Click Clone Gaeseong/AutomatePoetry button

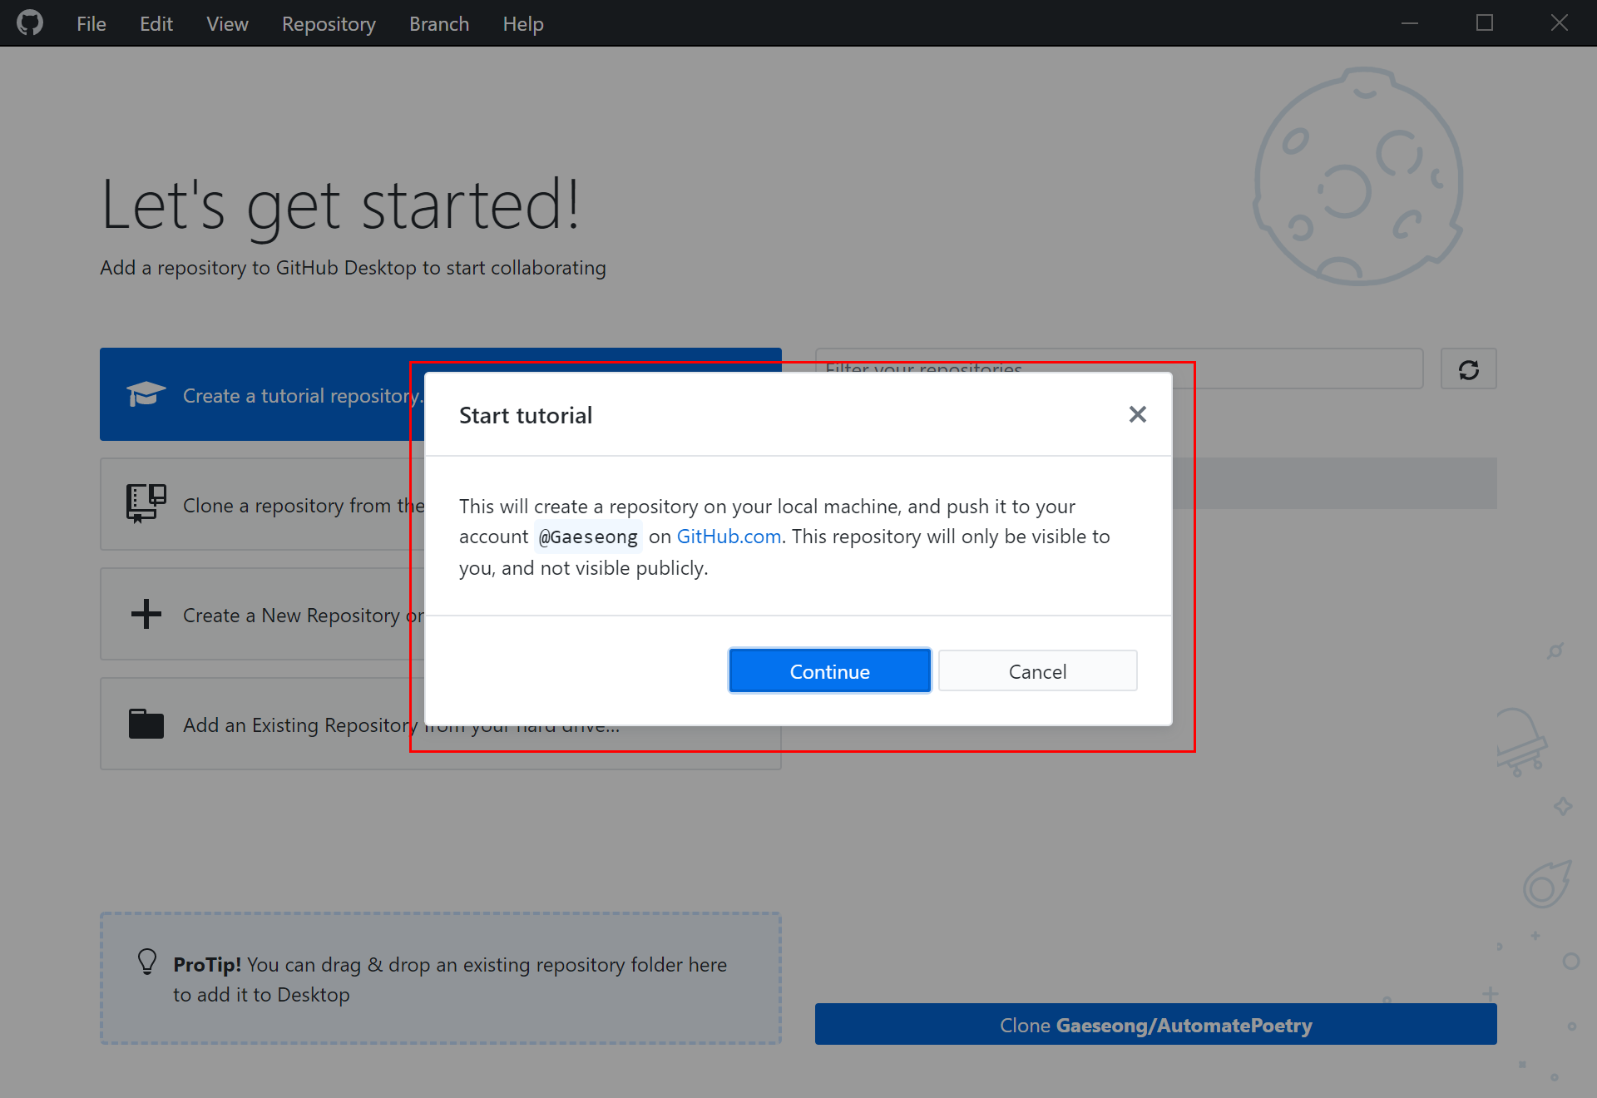coord(1155,1025)
